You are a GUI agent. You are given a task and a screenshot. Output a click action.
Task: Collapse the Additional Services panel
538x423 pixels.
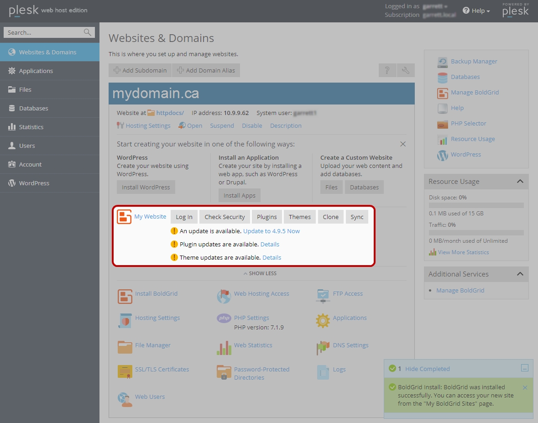click(x=520, y=274)
